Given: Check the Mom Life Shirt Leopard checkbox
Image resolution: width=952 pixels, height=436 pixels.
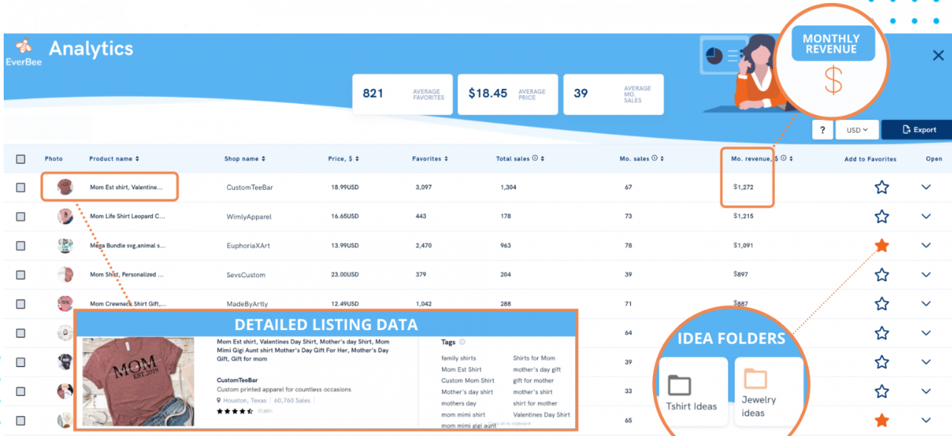Looking at the screenshot, I should tap(21, 217).
